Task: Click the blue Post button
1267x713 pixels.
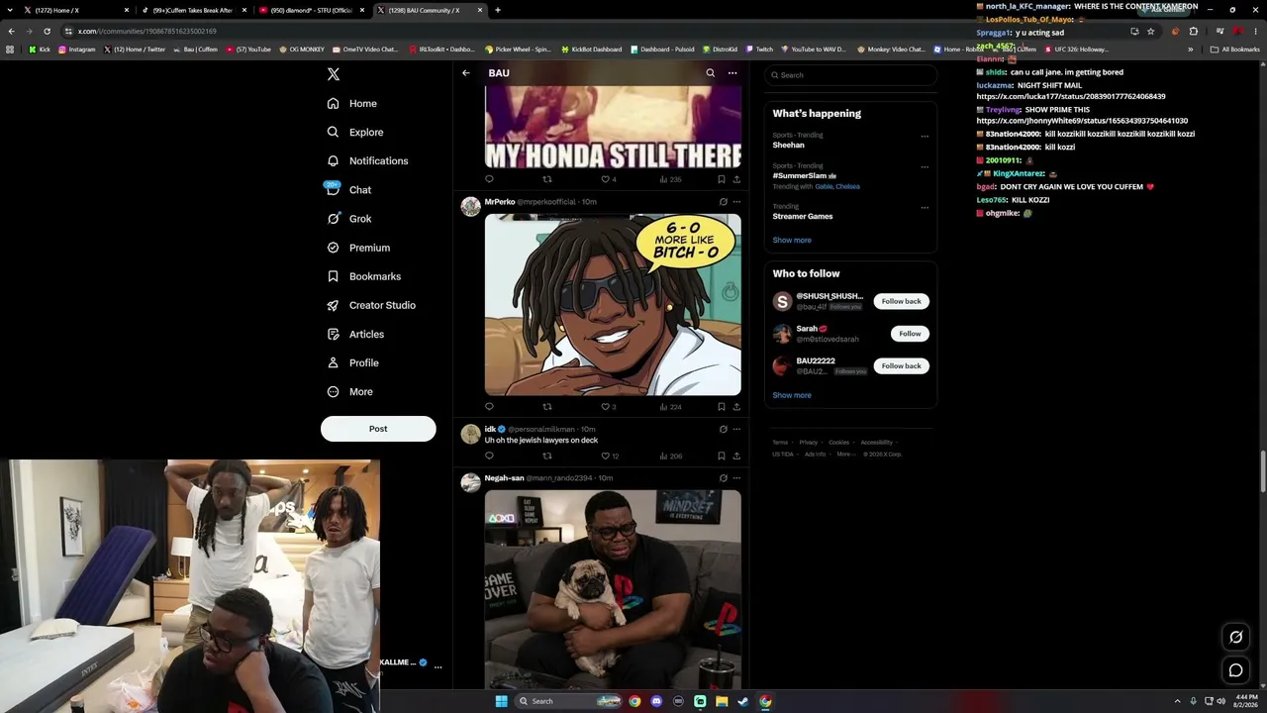Action: 378,429
